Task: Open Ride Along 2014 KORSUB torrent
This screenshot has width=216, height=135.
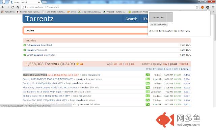Action: point(50,87)
